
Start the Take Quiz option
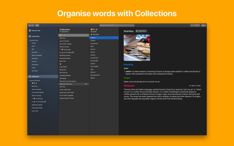[95, 34]
